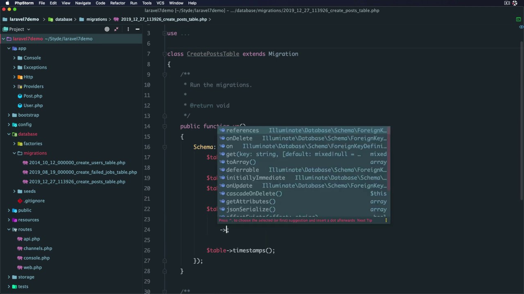Click fold marker at line 9 docblock
This screenshot has height=294, width=524.
coord(165,74)
